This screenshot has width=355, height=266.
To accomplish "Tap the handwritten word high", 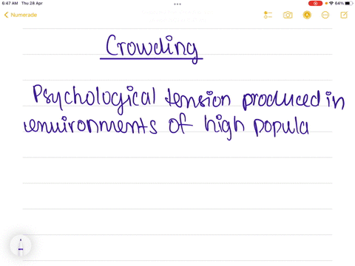I will coord(224,127).
